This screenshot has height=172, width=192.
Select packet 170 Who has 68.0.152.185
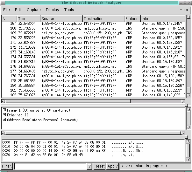pos(93,38)
